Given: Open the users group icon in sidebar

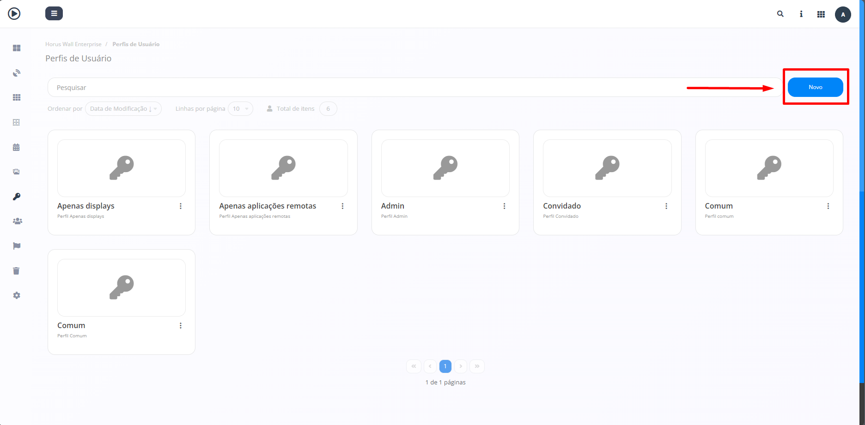Looking at the screenshot, I should [17, 221].
